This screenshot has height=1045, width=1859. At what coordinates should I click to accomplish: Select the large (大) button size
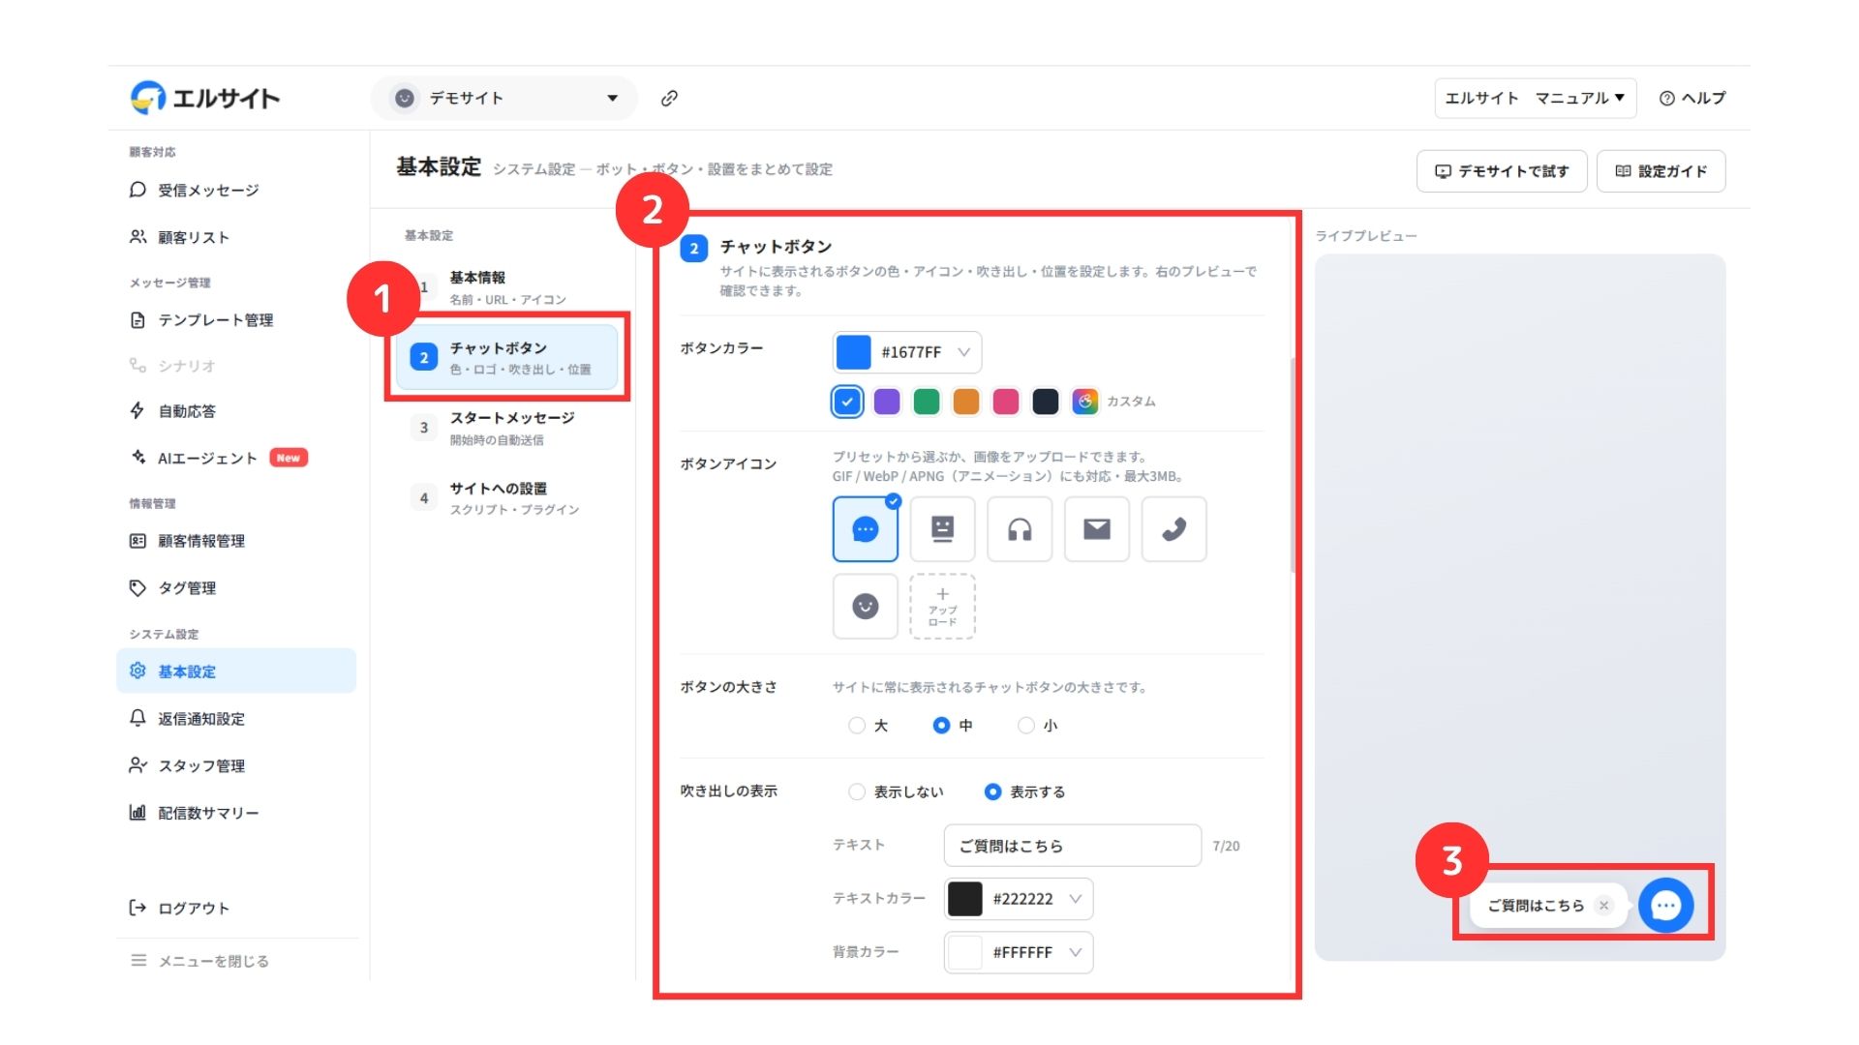(869, 726)
